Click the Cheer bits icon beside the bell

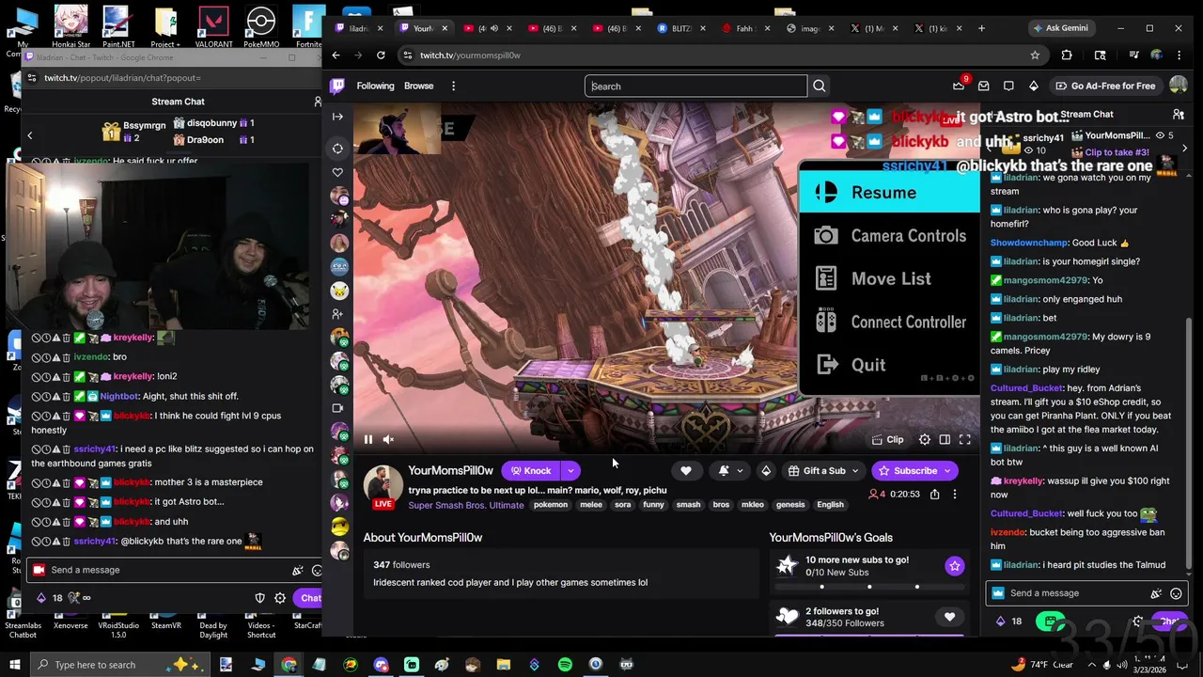765,470
